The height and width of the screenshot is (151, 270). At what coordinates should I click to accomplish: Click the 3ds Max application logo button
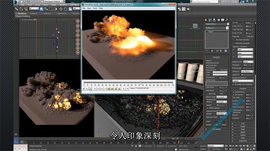point(16,2)
